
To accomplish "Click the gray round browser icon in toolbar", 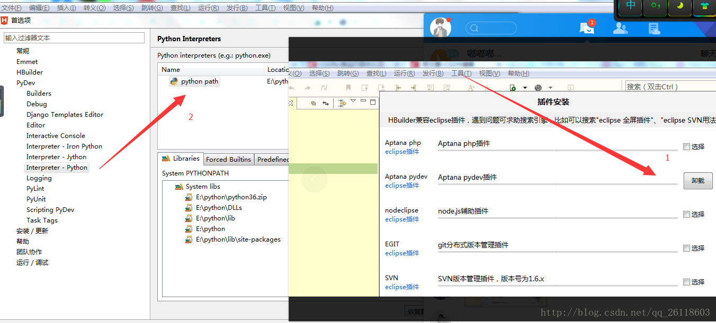I will pos(539,88).
